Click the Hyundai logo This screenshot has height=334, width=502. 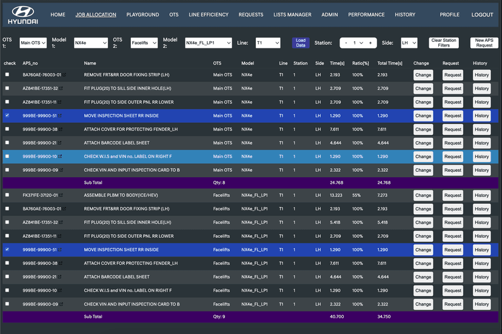click(23, 15)
